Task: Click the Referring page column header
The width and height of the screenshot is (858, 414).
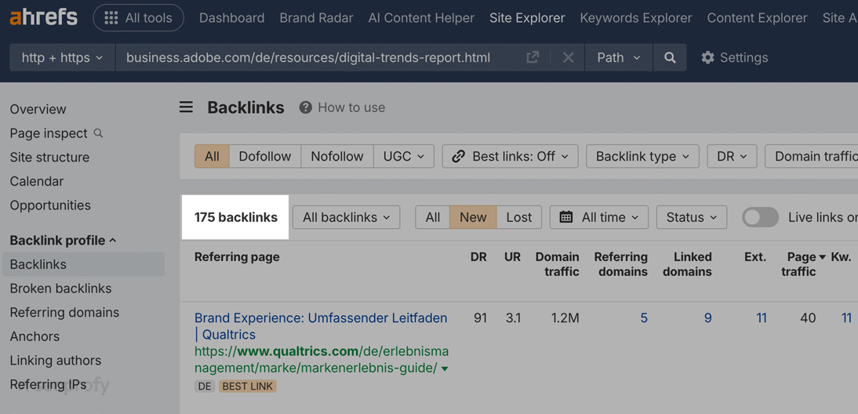Action: coord(237,257)
